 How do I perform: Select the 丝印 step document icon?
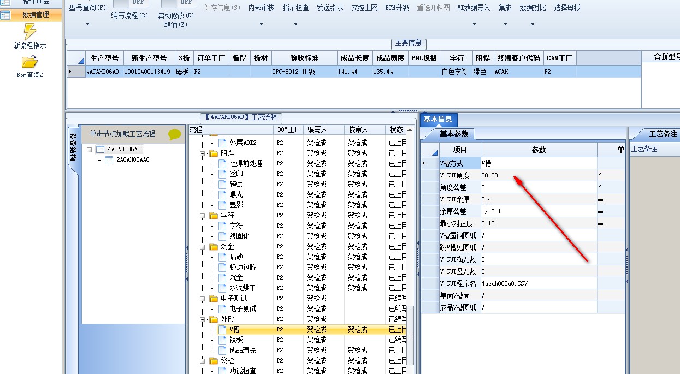click(222, 174)
